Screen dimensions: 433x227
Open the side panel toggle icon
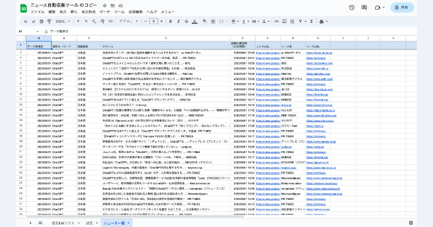411,223
